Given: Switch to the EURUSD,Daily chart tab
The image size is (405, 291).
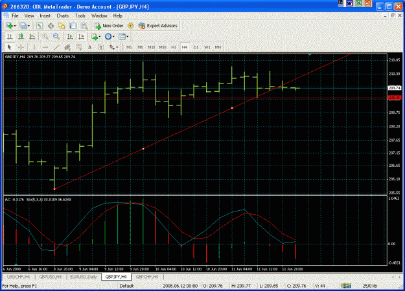Looking at the screenshot, I should coord(84,277).
